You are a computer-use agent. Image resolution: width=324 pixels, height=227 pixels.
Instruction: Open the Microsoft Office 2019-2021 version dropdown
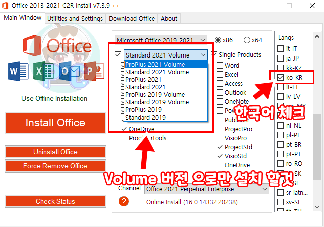[x=161, y=40]
